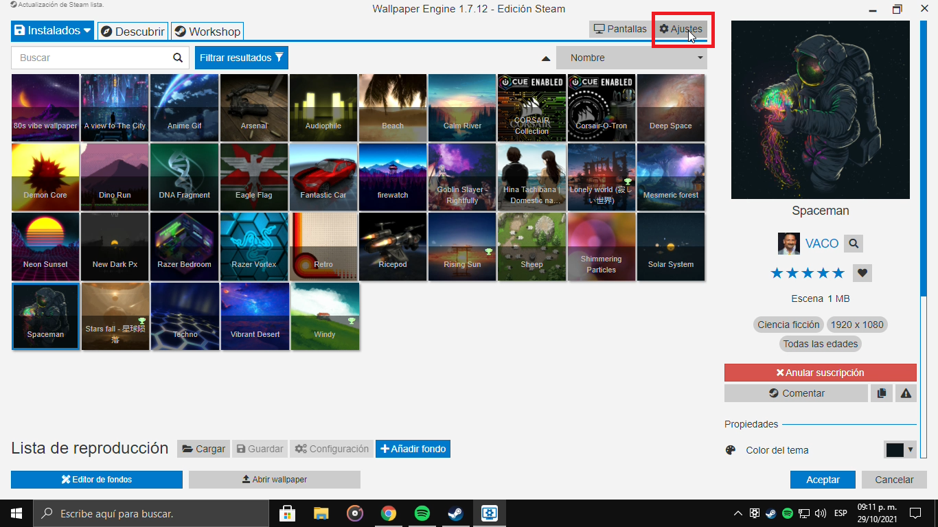938x527 pixels.
Task: Click the Cancelar button
Action: (894, 480)
